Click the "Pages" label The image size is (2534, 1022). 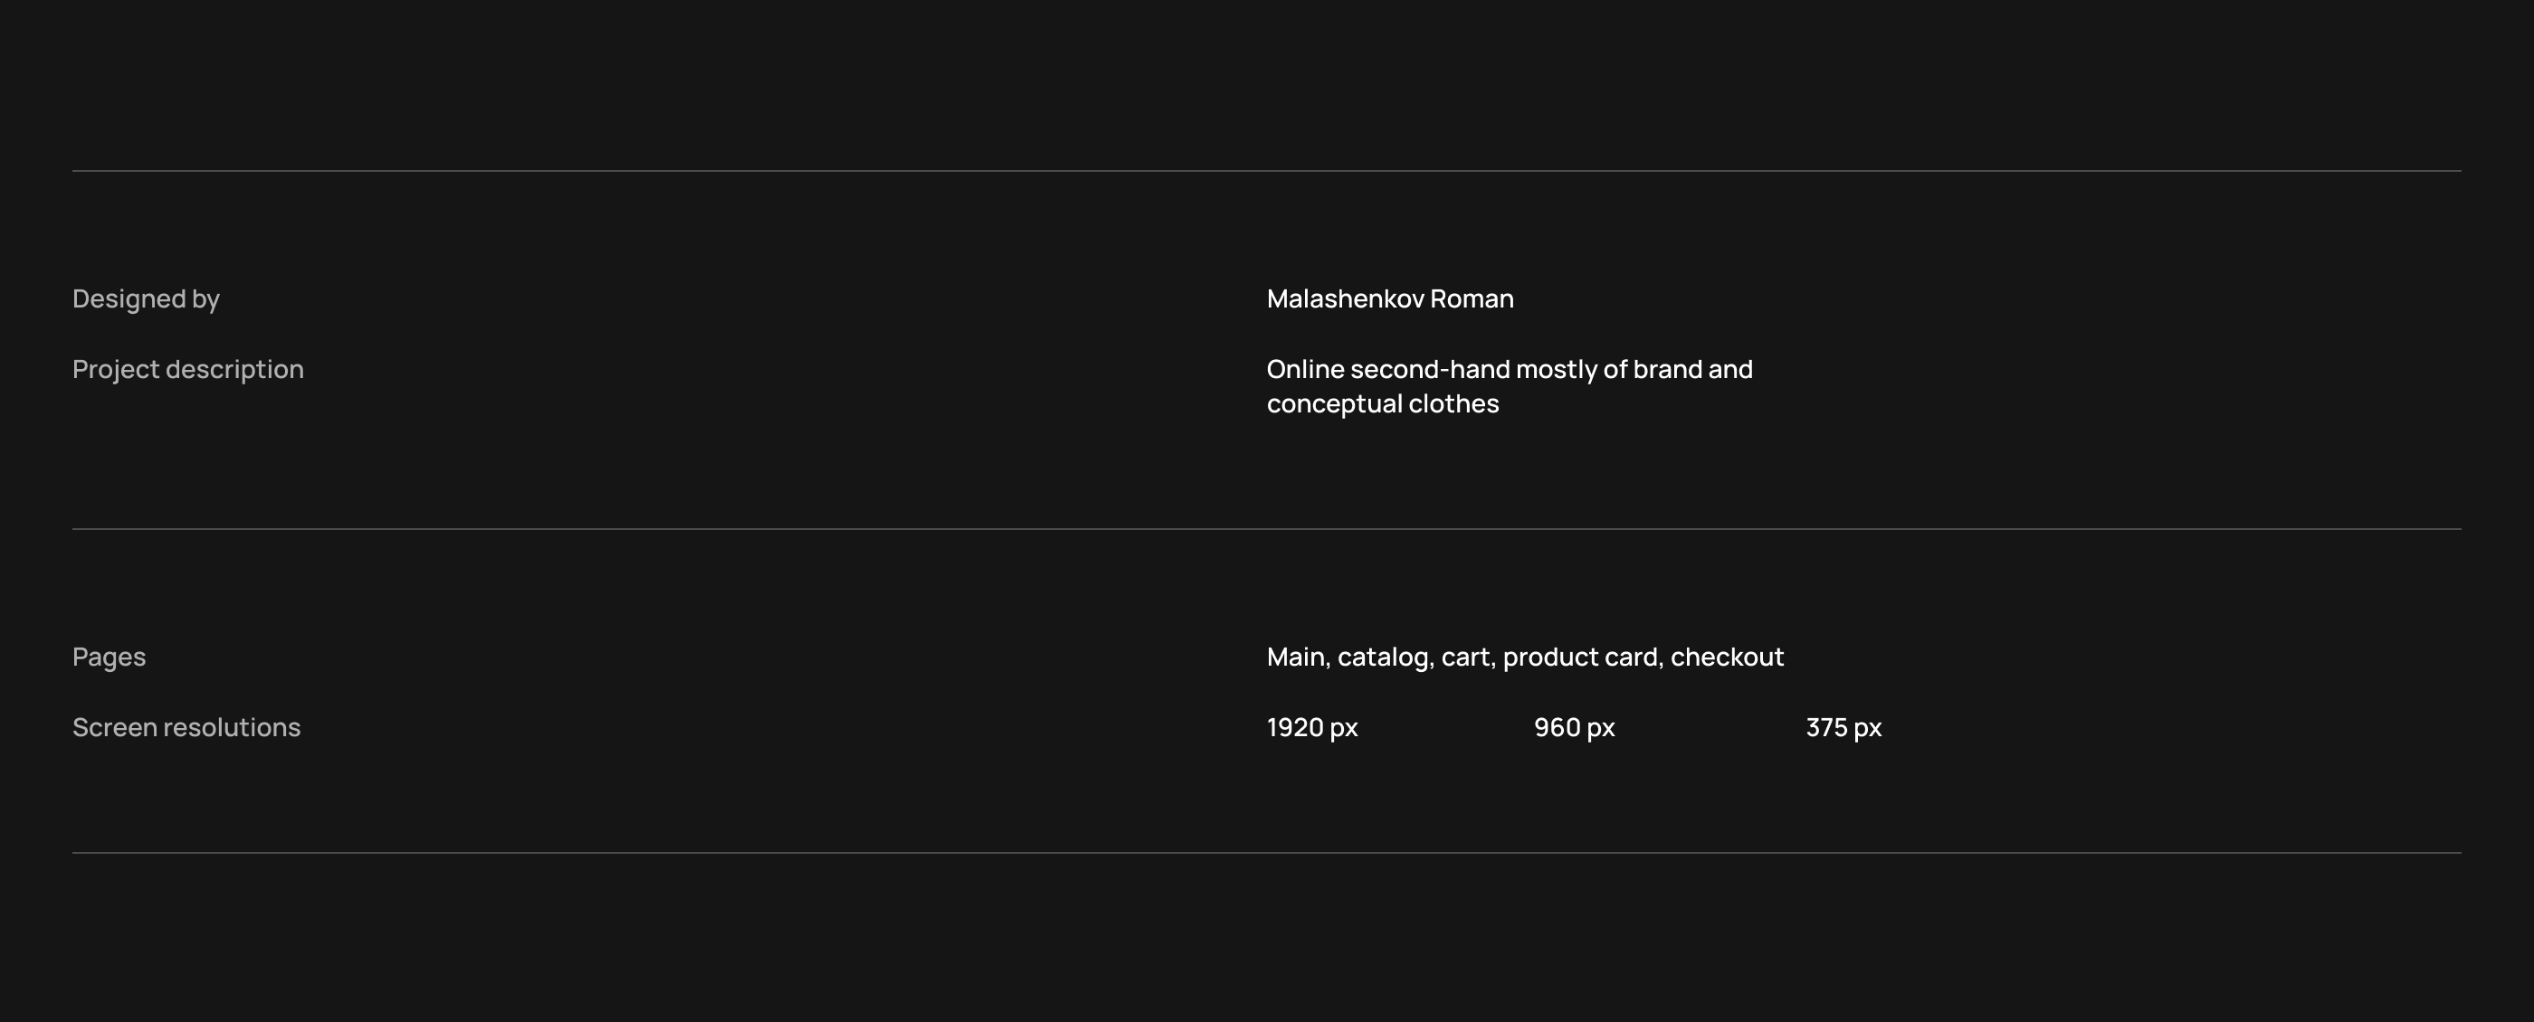point(110,657)
